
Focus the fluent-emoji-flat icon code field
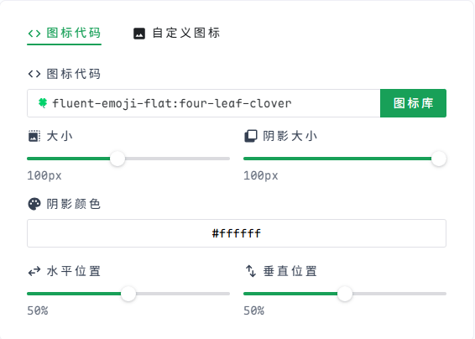[x=204, y=103]
